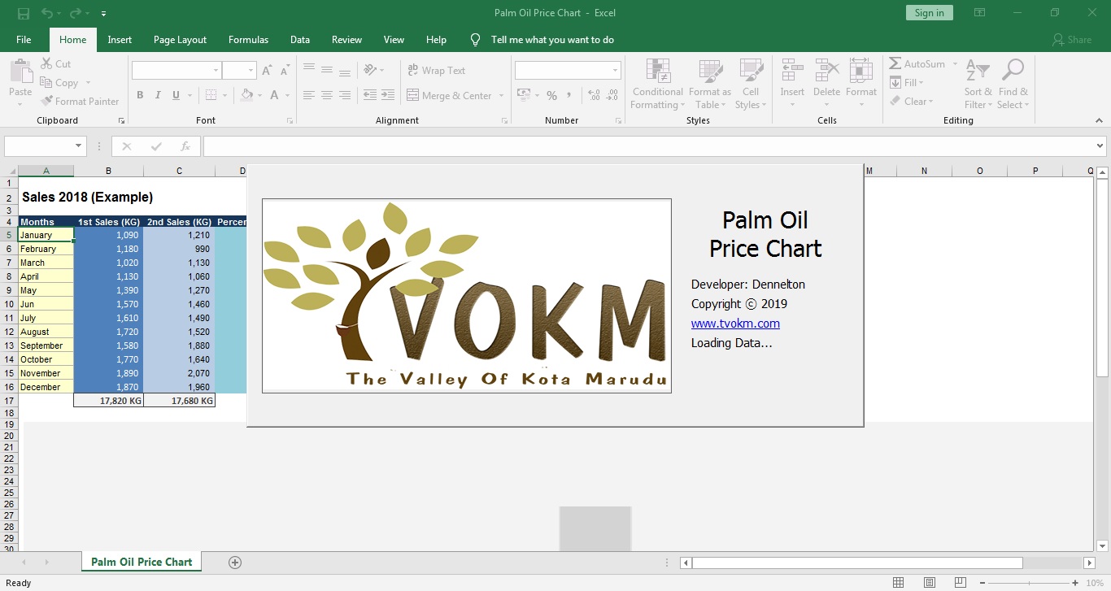Click the Paste clipboard icon
Image resolution: width=1111 pixels, height=591 pixels.
20,72
